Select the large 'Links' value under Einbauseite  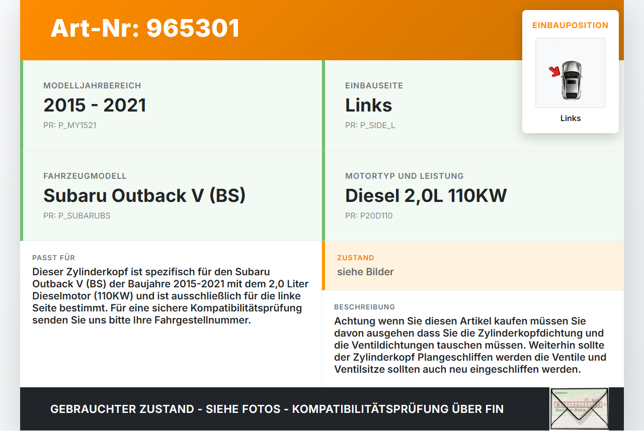(x=368, y=105)
